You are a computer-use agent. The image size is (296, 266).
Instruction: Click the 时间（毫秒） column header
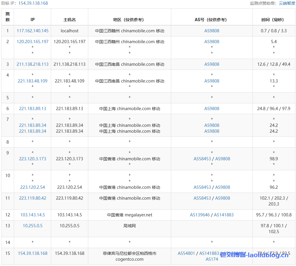(x=274, y=20)
